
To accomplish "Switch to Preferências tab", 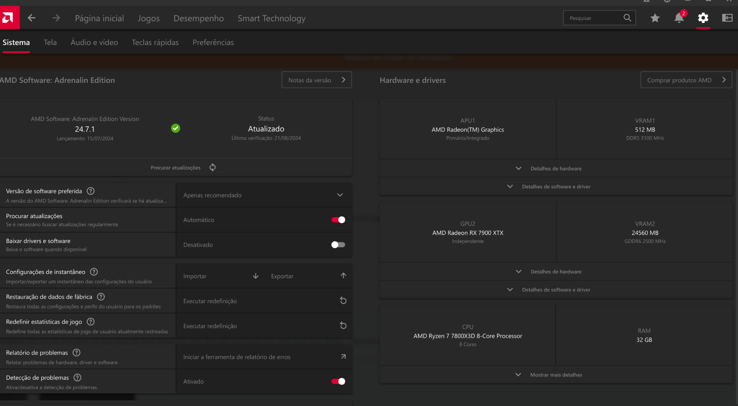I will click(213, 42).
